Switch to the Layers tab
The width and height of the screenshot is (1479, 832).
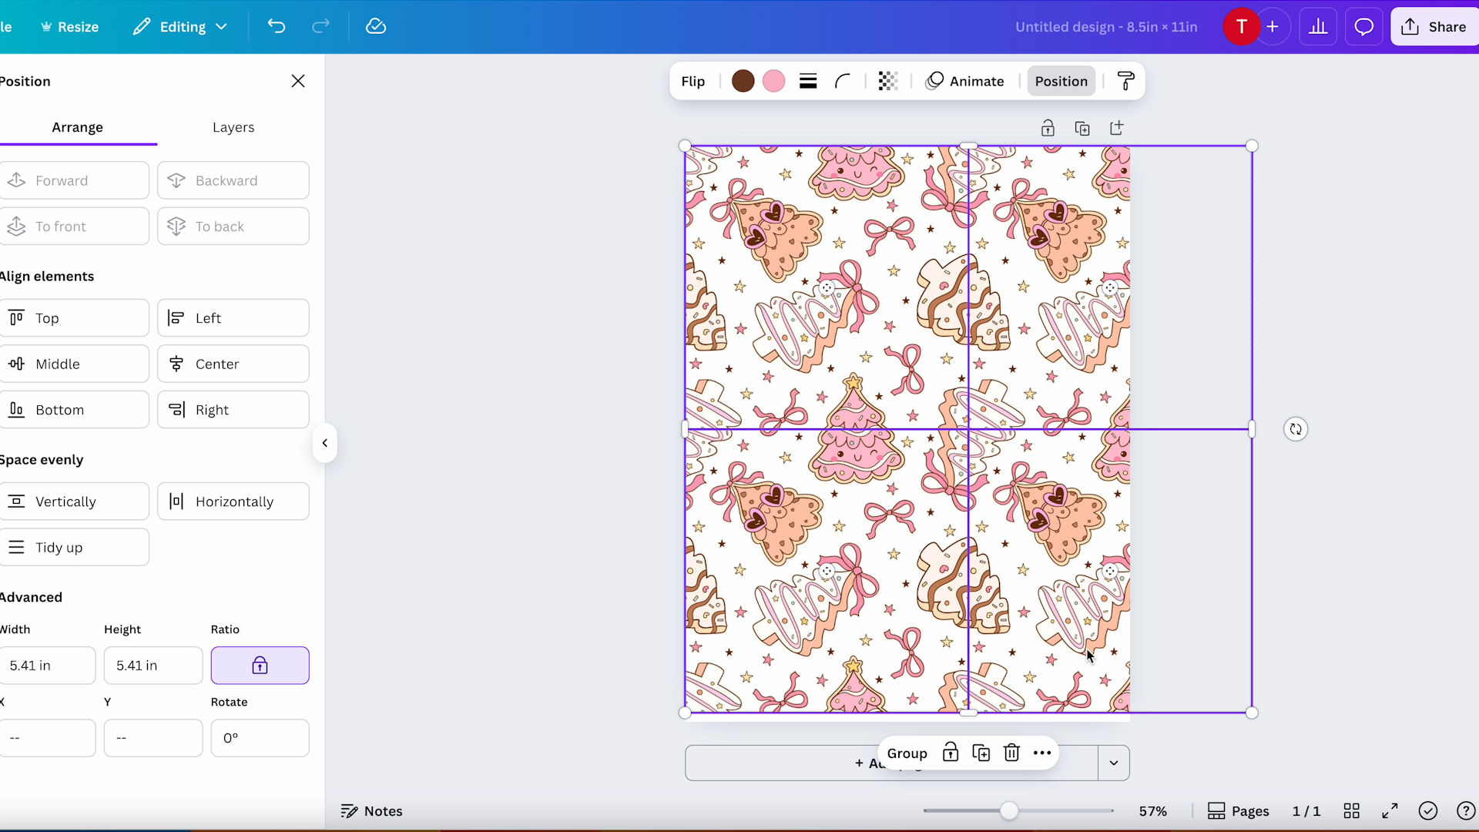(233, 127)
